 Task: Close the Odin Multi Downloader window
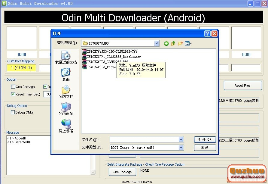tap(264, 4)
